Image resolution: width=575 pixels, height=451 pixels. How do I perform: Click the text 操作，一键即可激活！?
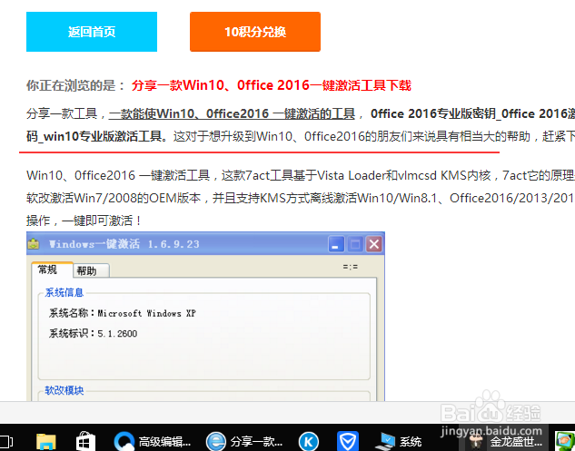pos(84,221)
